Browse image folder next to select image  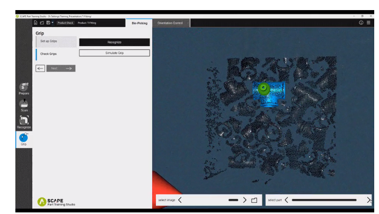[254, 200]
